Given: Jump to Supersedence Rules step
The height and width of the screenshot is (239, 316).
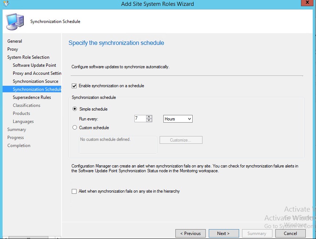Looking at the screenshot, I should (32, 97).
